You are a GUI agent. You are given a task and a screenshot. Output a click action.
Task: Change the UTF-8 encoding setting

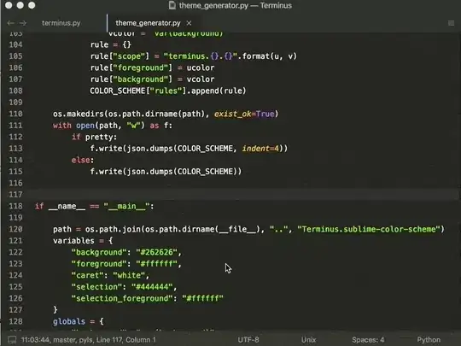pyautogui.click(x=248, y=340)
